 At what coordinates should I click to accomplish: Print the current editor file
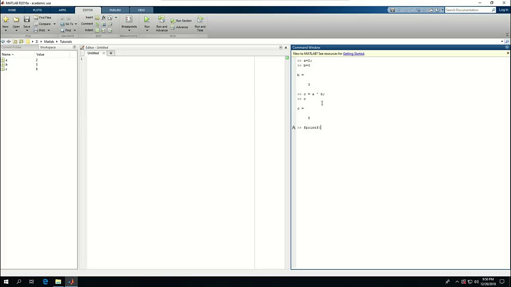[40, 30]
